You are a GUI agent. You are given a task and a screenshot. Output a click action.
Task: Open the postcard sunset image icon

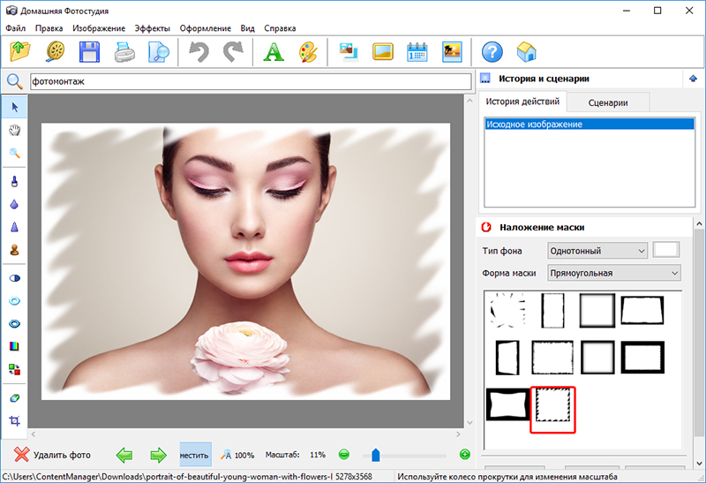452,52
